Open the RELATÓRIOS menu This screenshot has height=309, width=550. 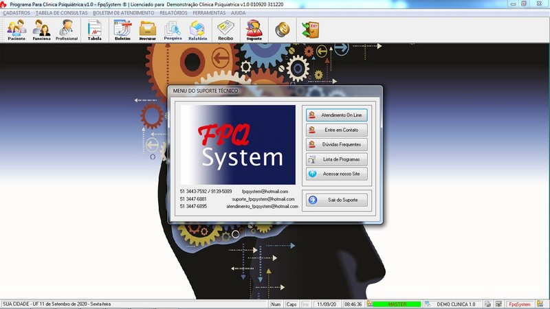click(x=173, y=13)
